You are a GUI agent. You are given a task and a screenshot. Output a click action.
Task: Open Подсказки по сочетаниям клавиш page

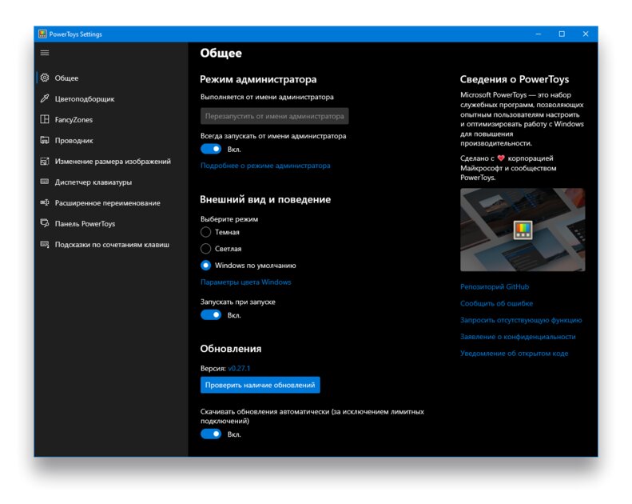point(111,245)
